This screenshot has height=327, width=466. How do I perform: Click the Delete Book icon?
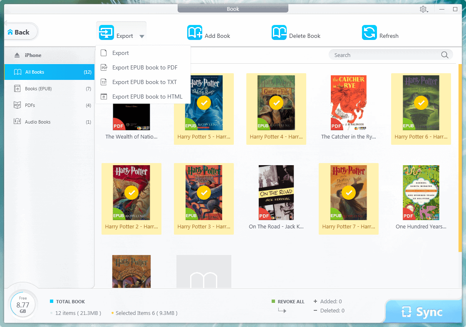(279, 32)
